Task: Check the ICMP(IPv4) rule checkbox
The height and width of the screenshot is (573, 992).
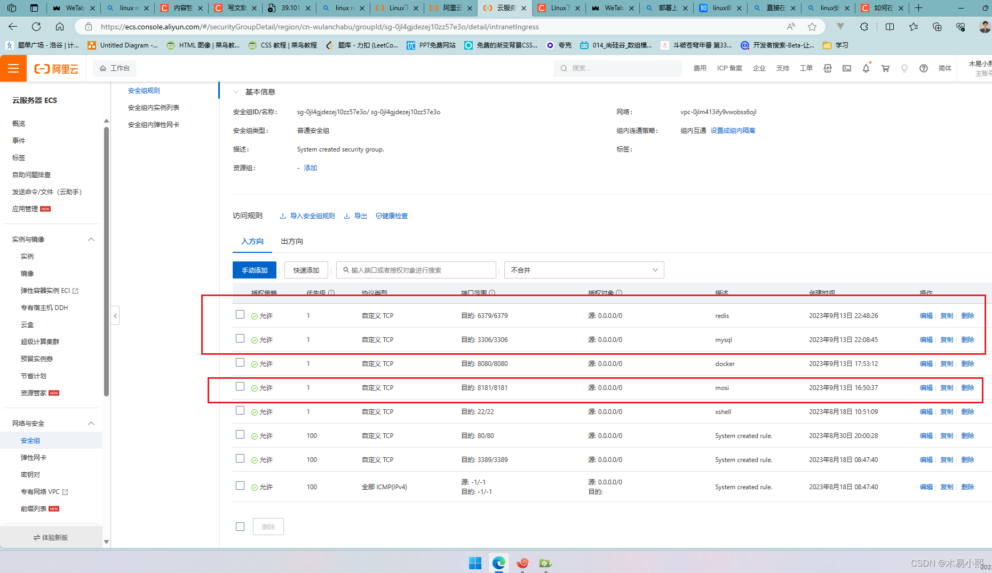Action: (x=240, y=486)
